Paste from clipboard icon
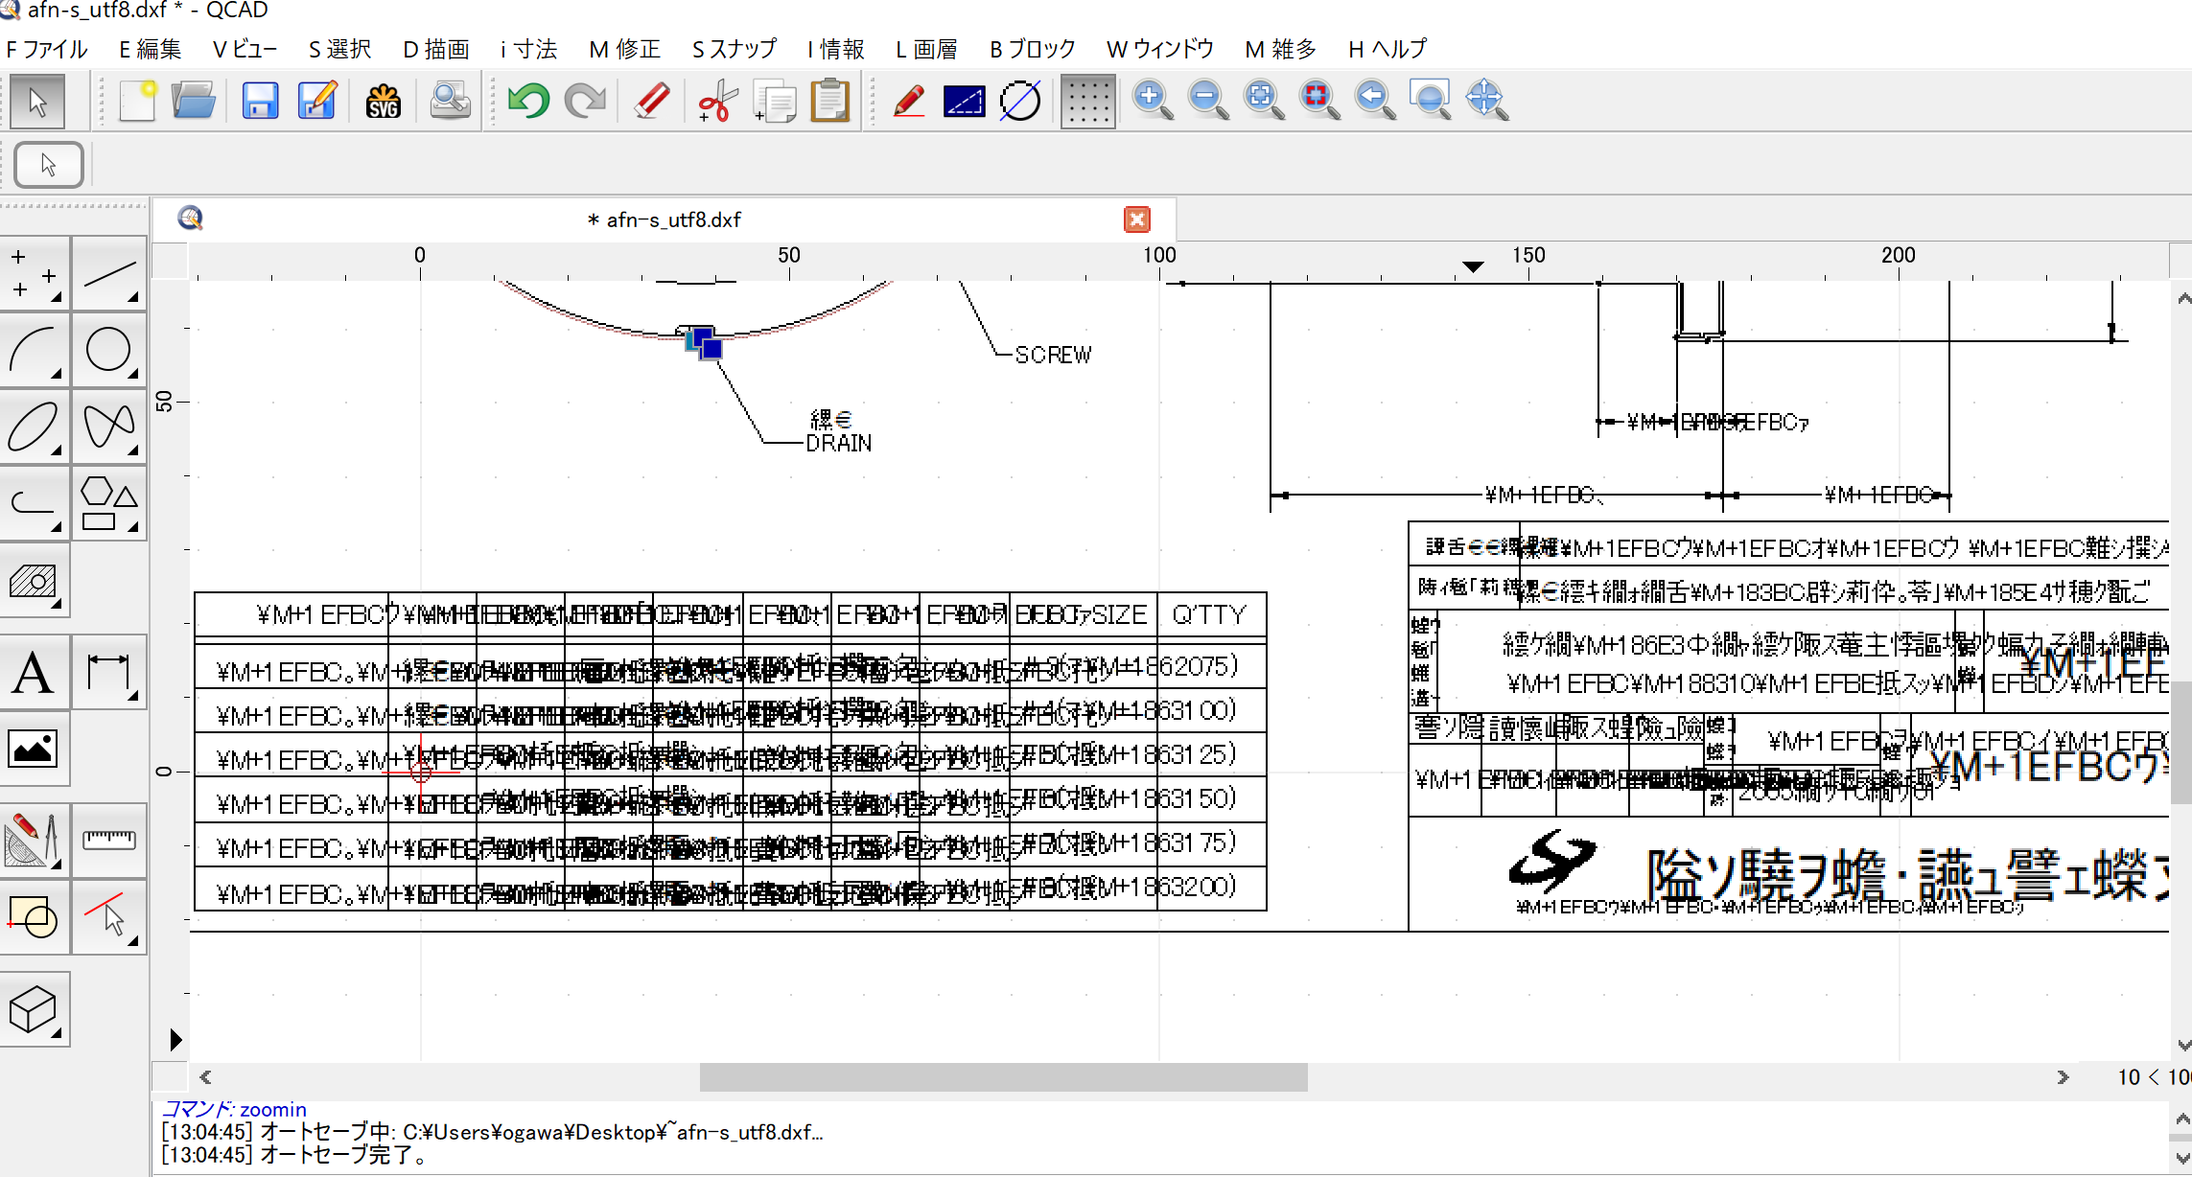The width and height of the screenshot is (2192, 1177). pyautogui.click(x=830, y=101)
